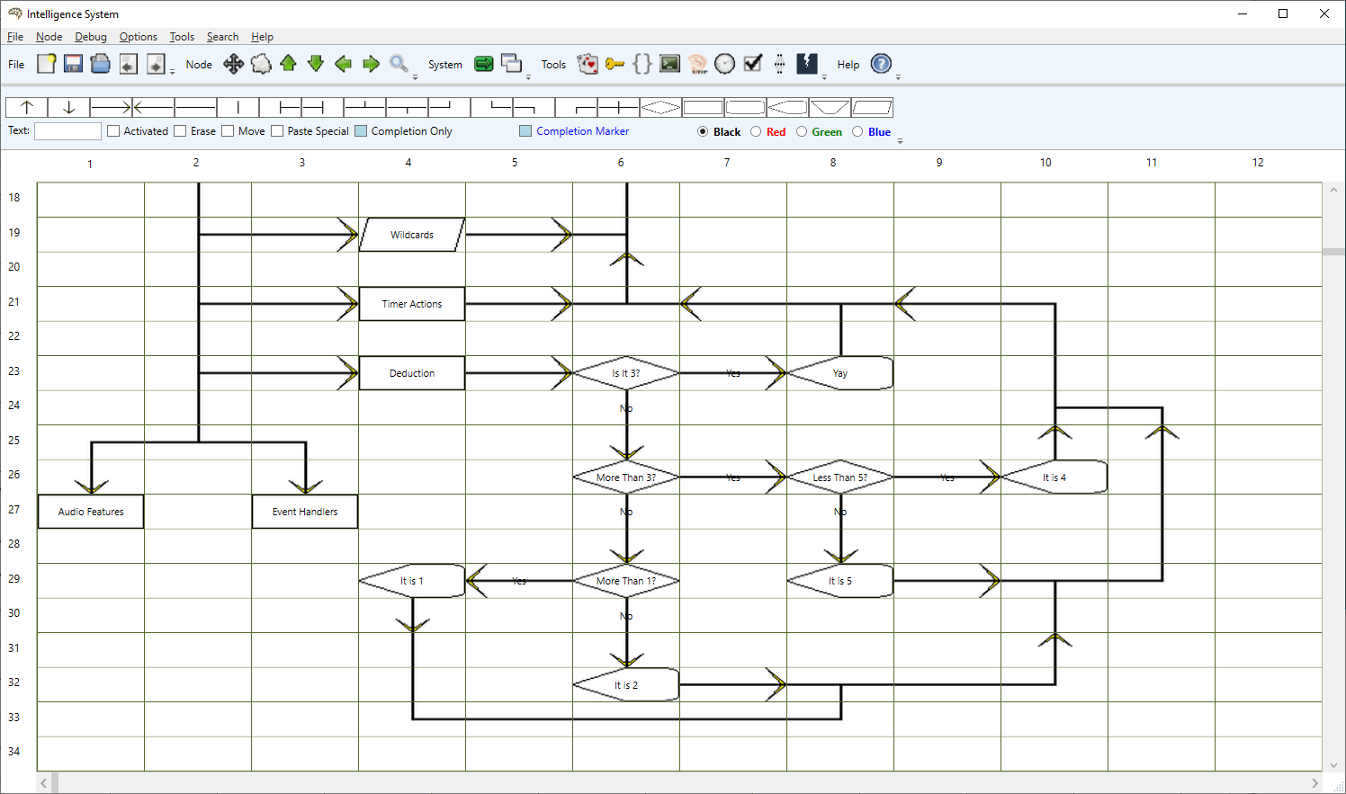The image size is (1346, 794).
Task: Click the Audio Features node
Action: pyautogui.click(x=91, y=512)
